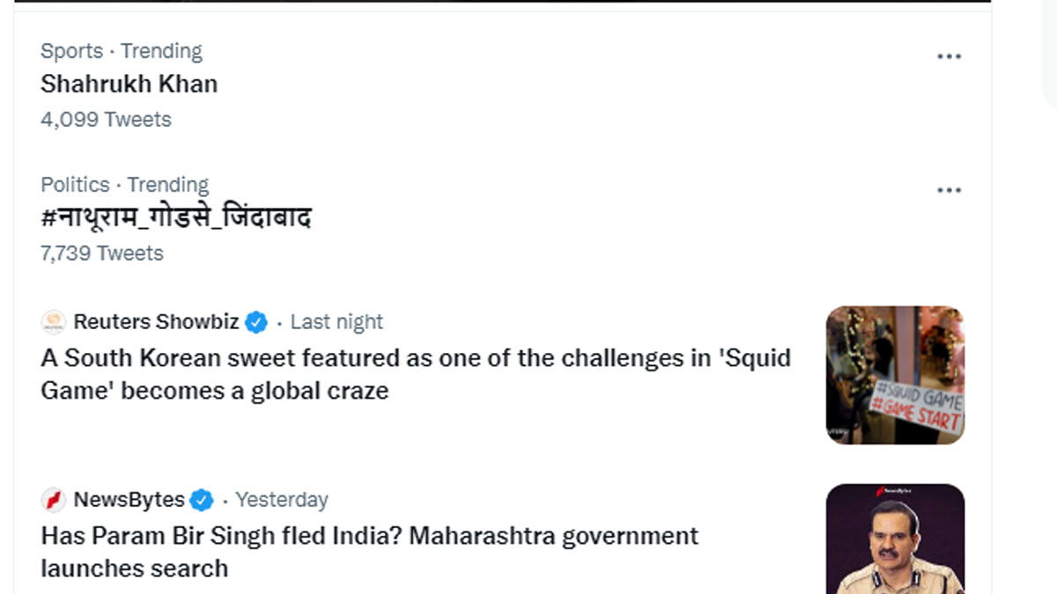Image resolution: width=1057 pixels, height=594 pixels.
Task: Click the Reuters Showbiz profile avatar
Action: [x=54, y=322]
